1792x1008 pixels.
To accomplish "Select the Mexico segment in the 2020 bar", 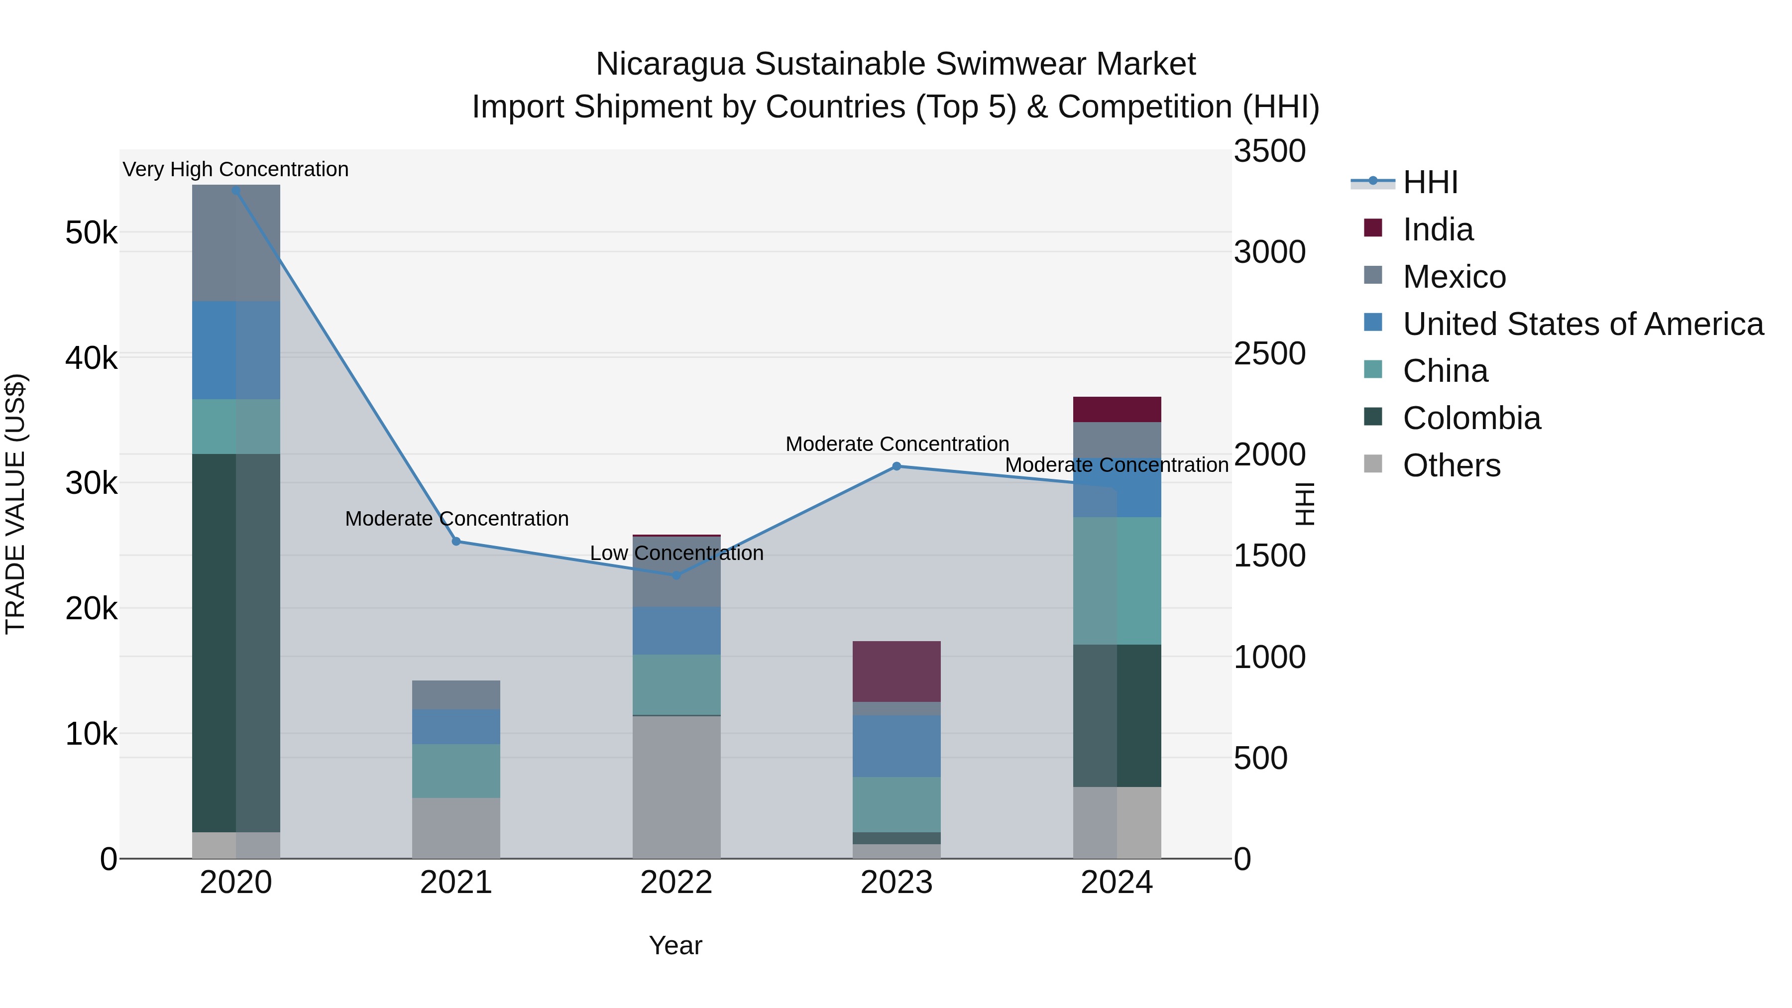I will point(236,243).
